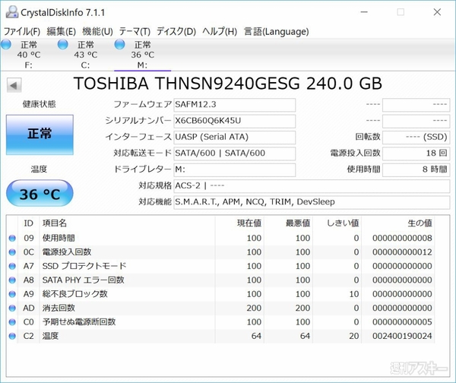Click threshold value 20 in C2 row
456x383 pixels.
(354, 336)
